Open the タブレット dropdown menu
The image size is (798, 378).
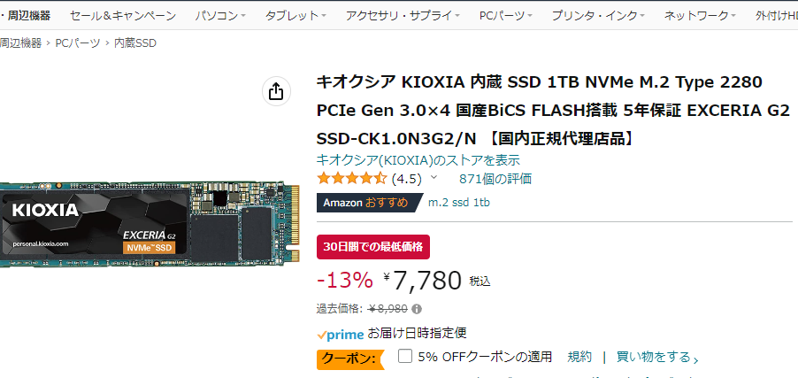coord(295,16)
